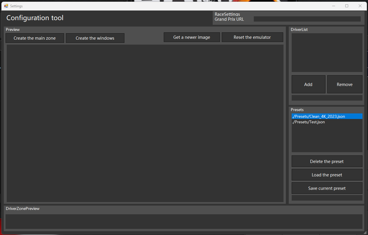Click the Settings window title bar
Image resolution: width=368 pixels, height=235 pixels.
[x=175, y=6]
